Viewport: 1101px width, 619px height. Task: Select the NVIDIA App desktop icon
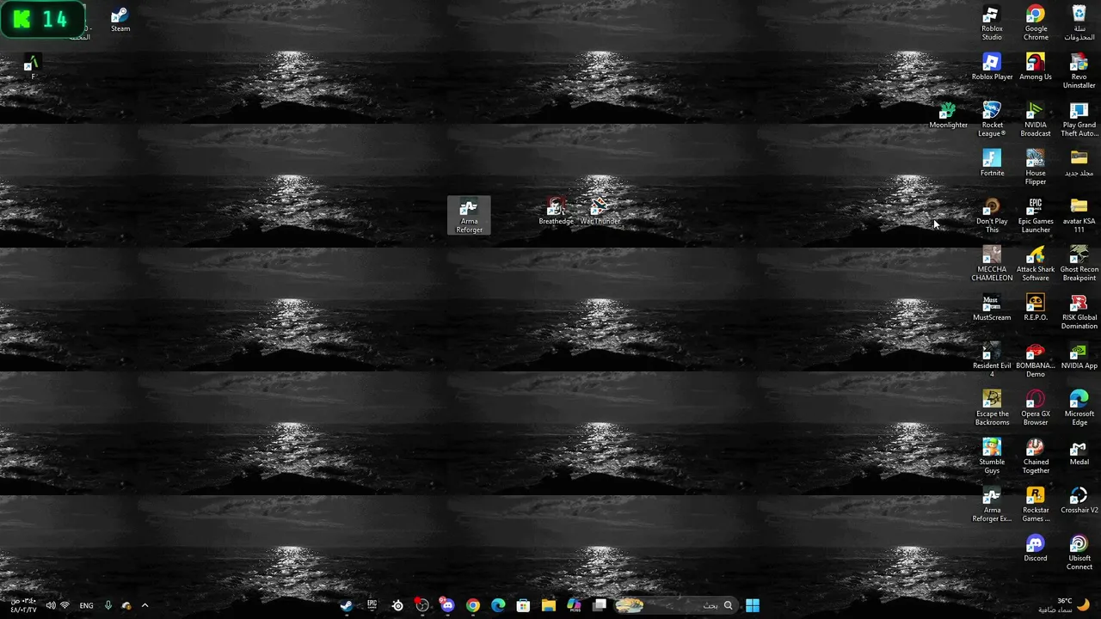(x=1079, y=357)
